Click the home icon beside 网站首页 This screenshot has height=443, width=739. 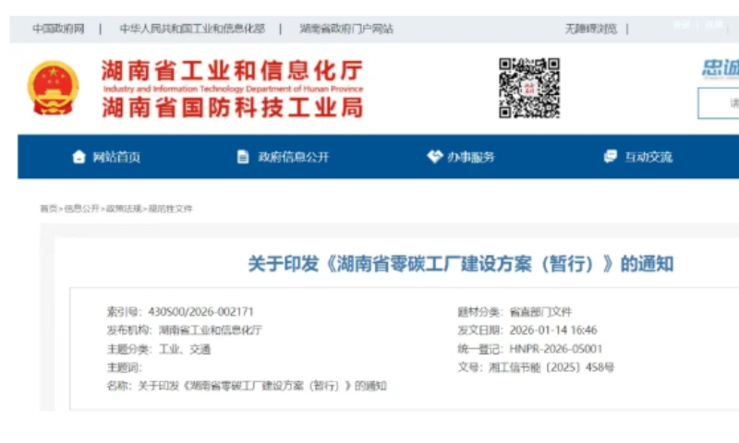click(x=79, y=157)
